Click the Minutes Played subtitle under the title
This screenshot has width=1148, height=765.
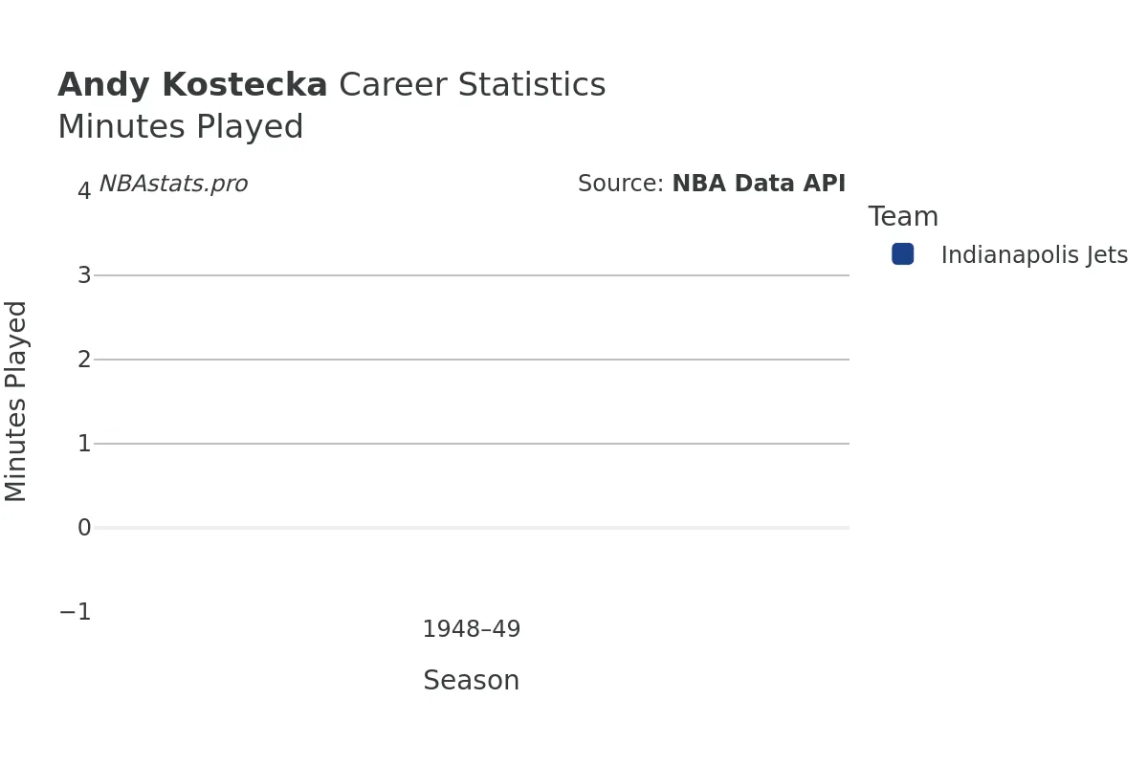click(181, 128)
